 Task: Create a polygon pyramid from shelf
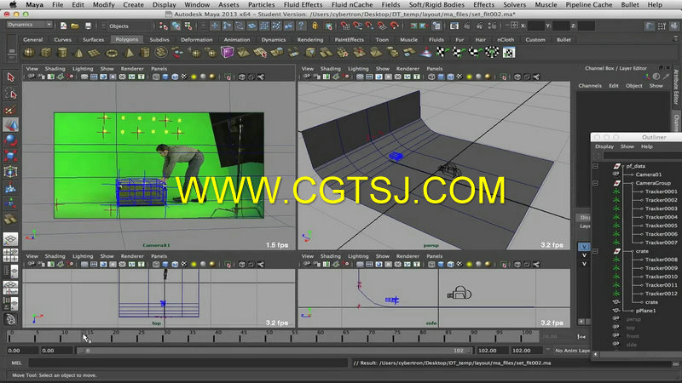(x=130, y=53)
